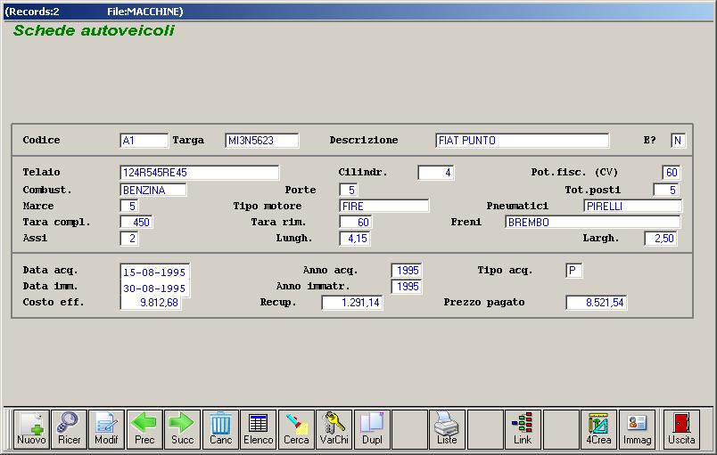Click Costo eff. field 9.812,68
Image resolution: width=717 pixels, height=455 pixels.
(x=151, y=303)
